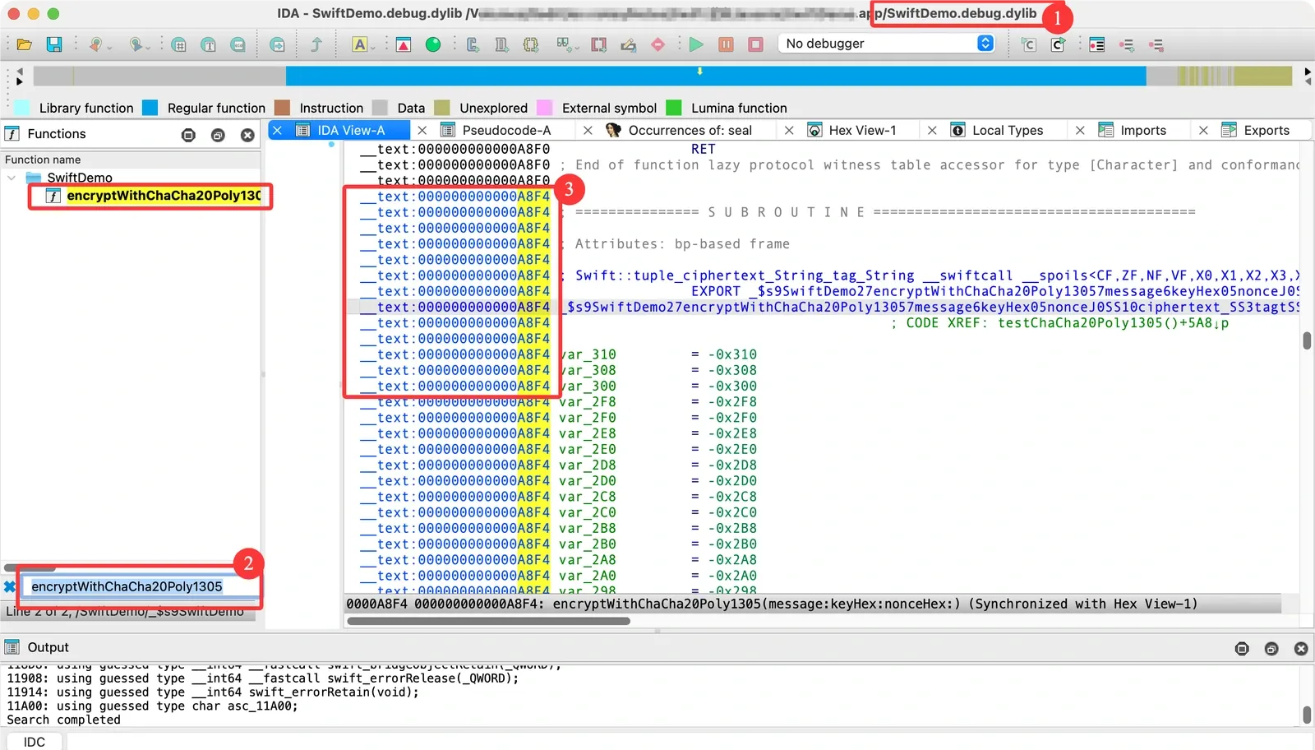The image size is (1315, 750).
Task: Click the red triangle toolbar icon
Action: [404, 44]
